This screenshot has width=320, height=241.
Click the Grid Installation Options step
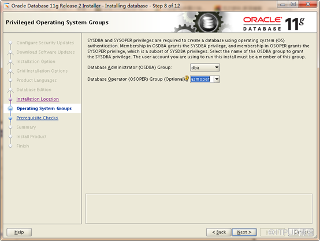[x=42, y=71]
